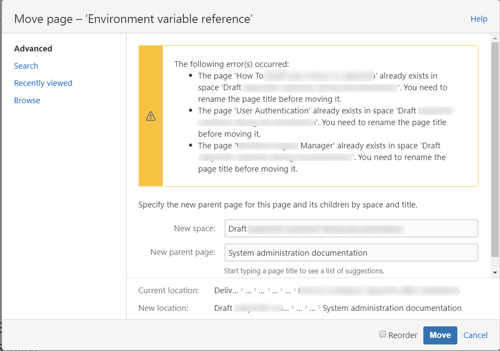Click 'Deliv...' in Current location breadcrumb
Viewport: 500px width, 351px height.
click(x=226, y=290)
